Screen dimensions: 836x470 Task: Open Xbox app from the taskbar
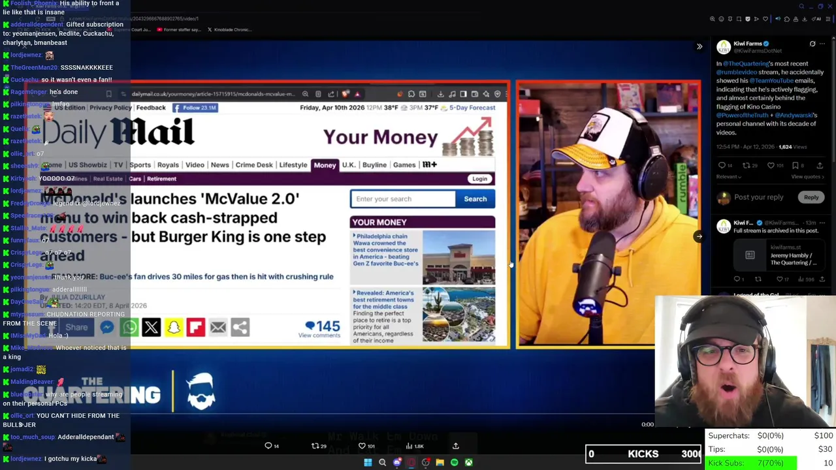tap(468, 462)
